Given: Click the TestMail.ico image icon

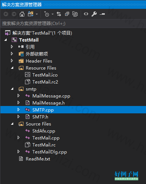Looking at the screenshot, I should (28, 75).
